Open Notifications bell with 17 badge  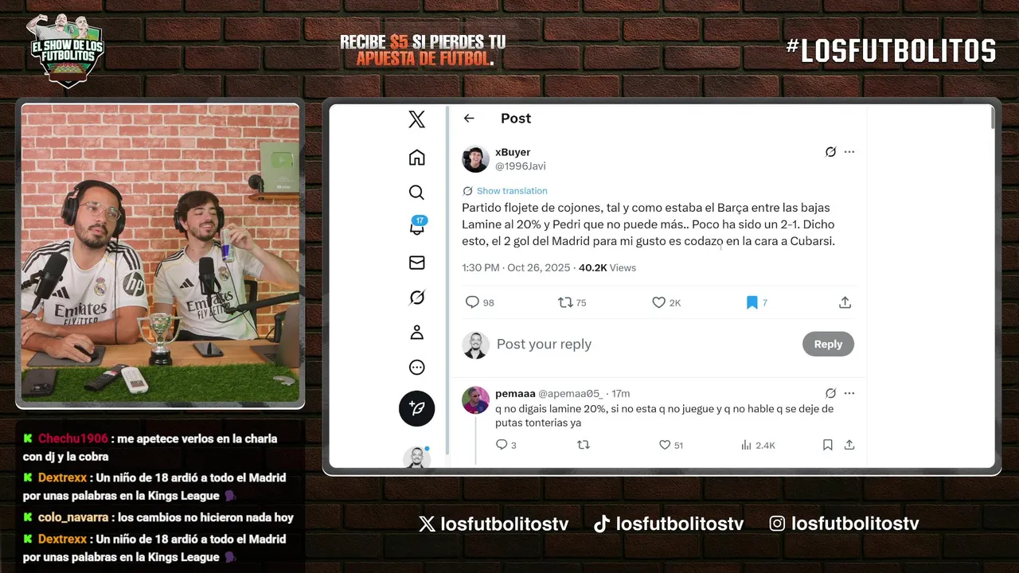click(417, 226)
